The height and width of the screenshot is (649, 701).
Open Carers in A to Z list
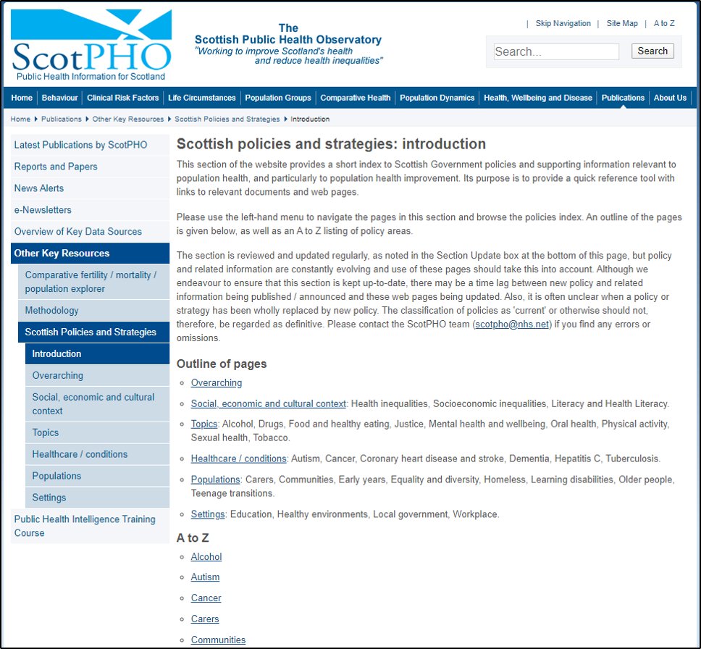(x=205, y=619)
